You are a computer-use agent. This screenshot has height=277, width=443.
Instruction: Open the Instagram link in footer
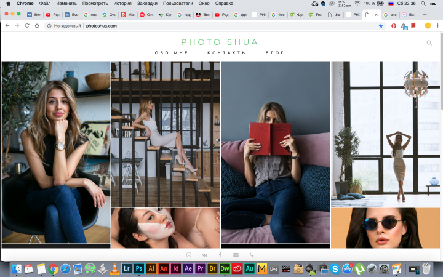tap(189, 255)
